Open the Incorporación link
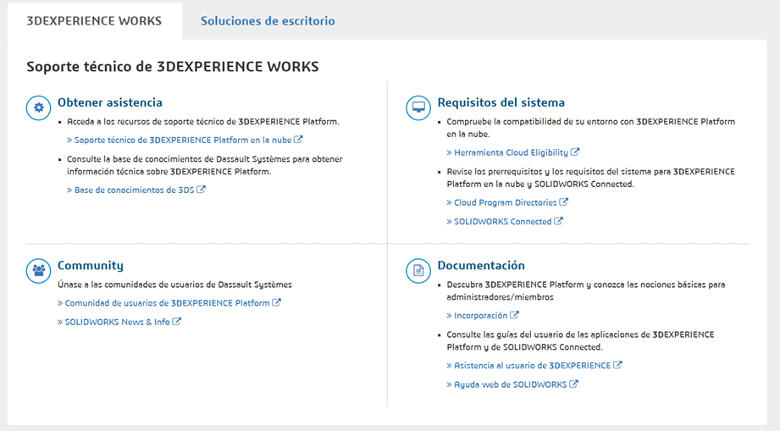Viewport: 780px width, 431px height. coord(483,316)
